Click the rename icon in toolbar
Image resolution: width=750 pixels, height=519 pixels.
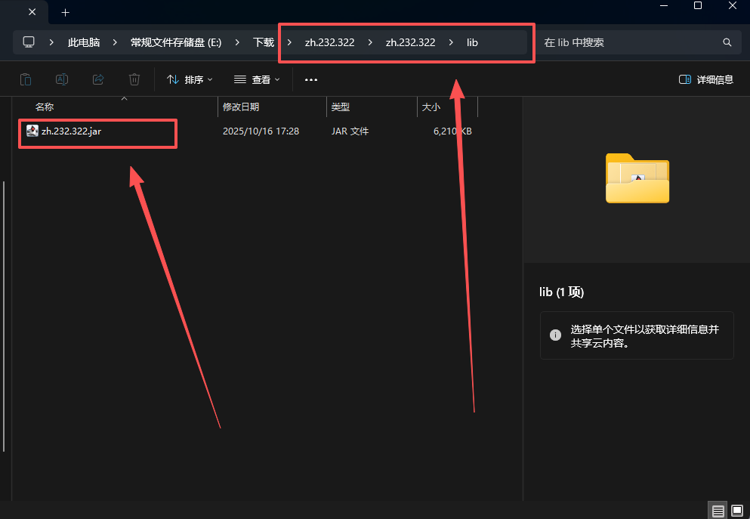click(x=62, y=79)
